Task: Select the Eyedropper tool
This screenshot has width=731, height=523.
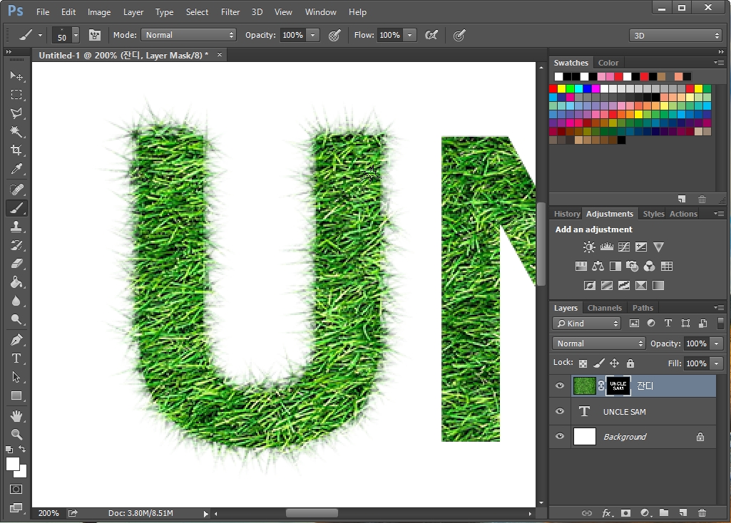Action: tap(16, 169)
